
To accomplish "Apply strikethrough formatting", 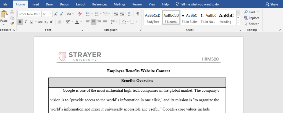I will coord(40,22).
